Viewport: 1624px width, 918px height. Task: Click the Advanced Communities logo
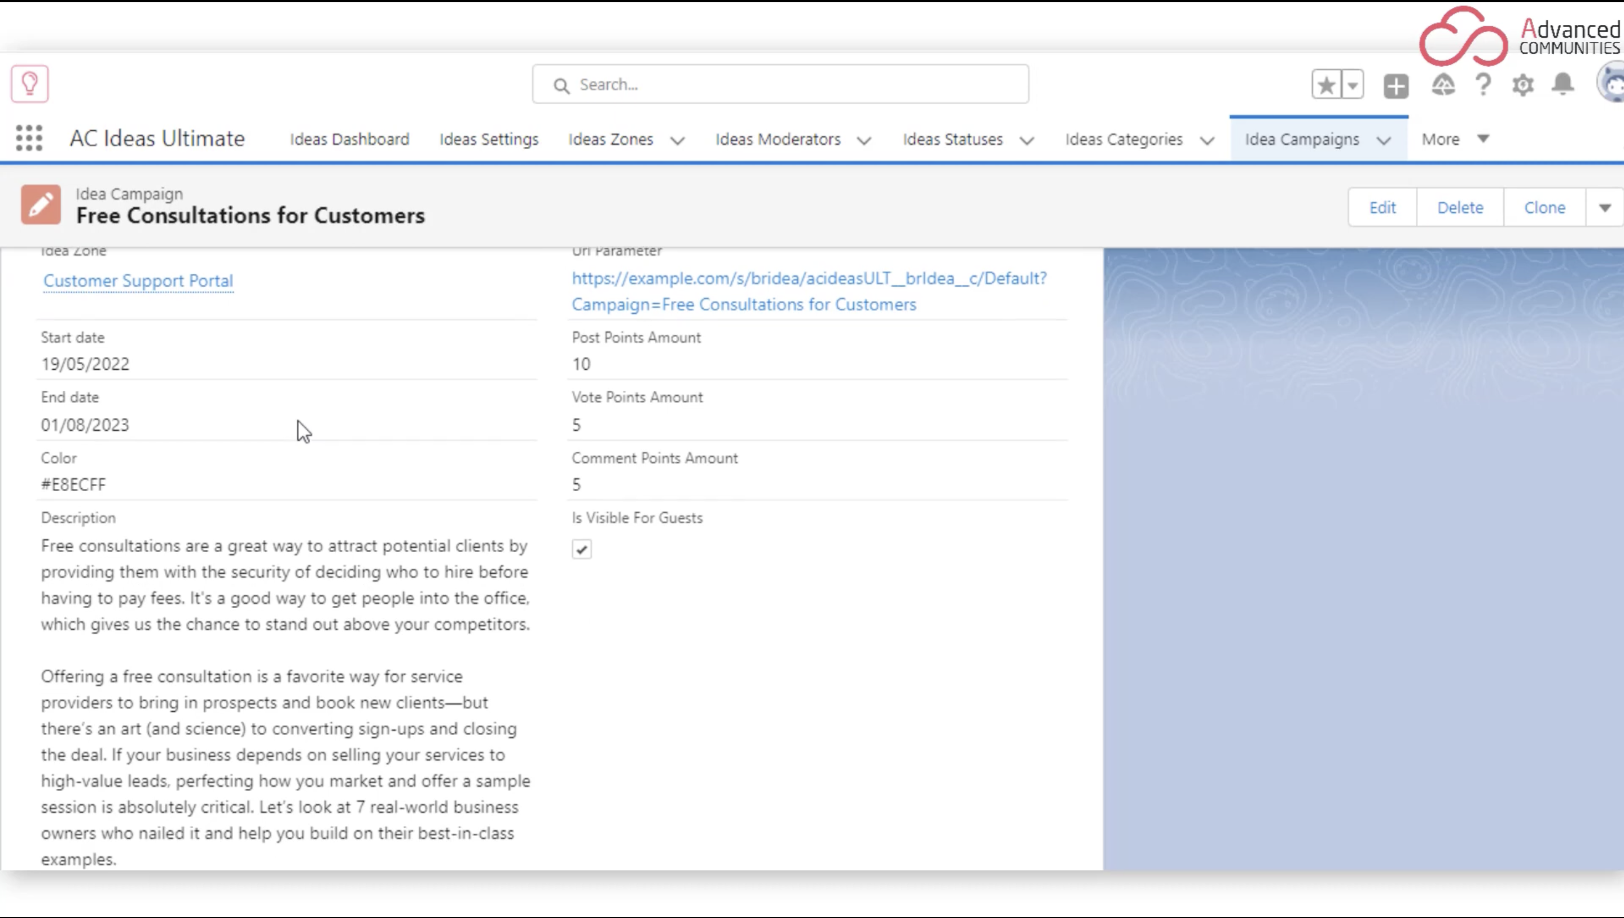[1520, 36]
